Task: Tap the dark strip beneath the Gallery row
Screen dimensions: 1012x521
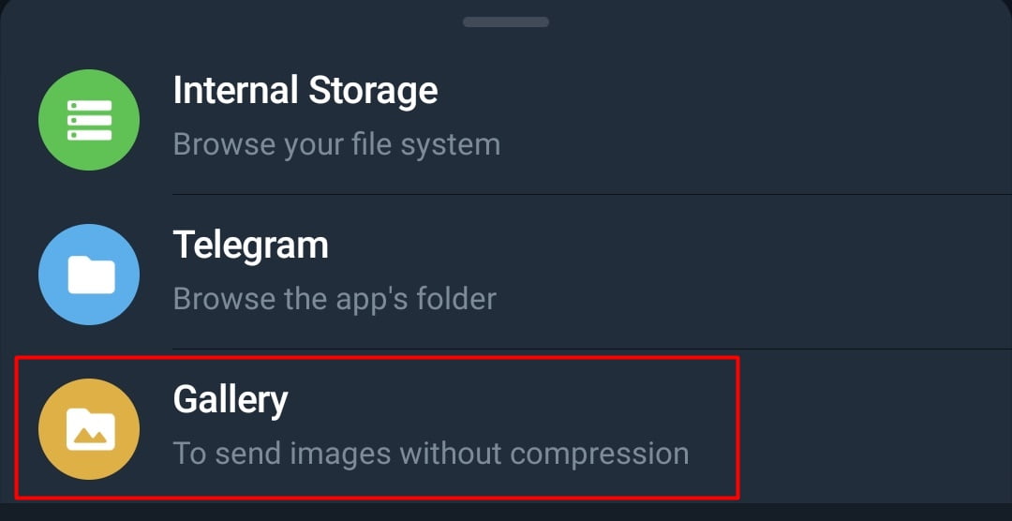Action: coord(506,513)
